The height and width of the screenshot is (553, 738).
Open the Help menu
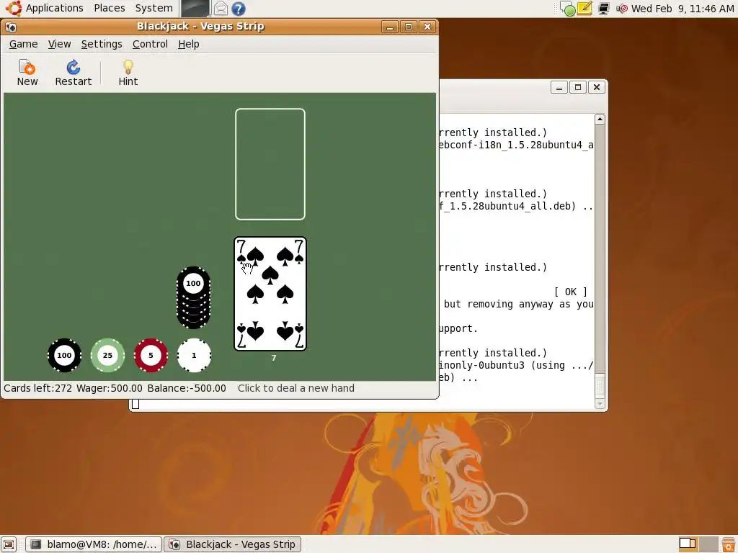click(189, 44)
